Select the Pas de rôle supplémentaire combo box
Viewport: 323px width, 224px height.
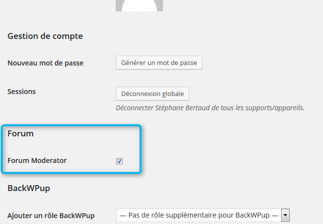coord(203,215)
